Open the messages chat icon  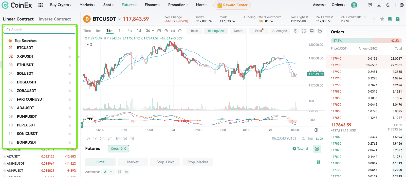click(370, 5)
